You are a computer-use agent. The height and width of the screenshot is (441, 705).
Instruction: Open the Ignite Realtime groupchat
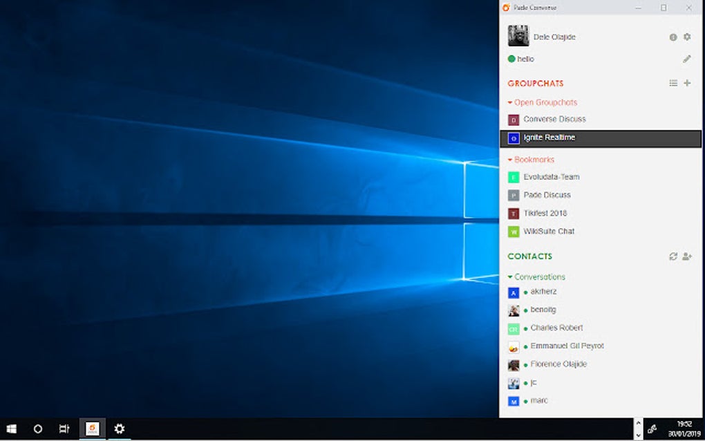[x=550, y=137]
